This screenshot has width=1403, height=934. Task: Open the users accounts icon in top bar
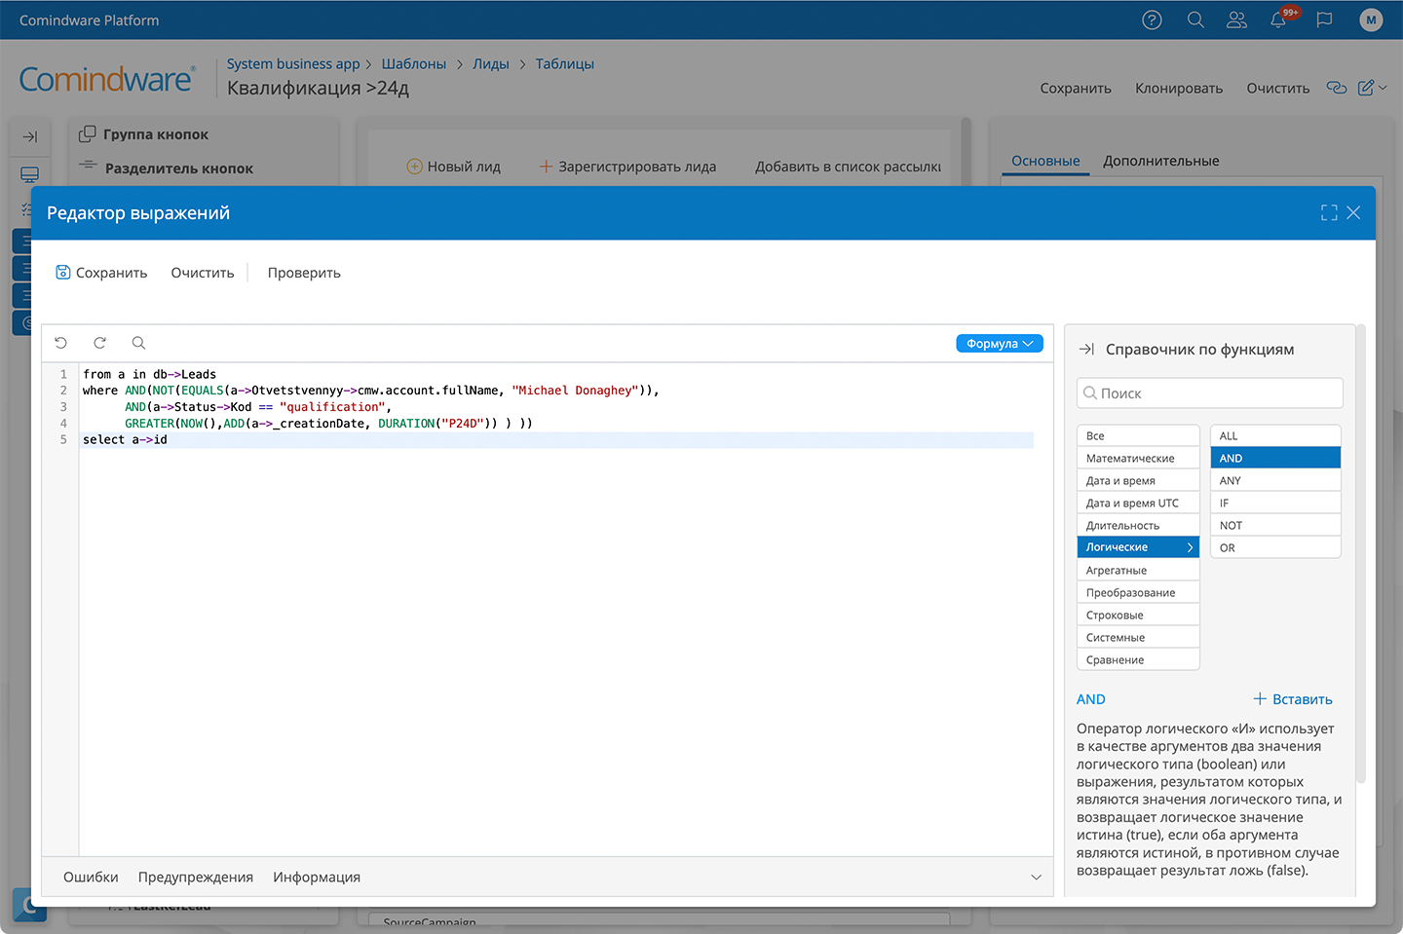1236,20
